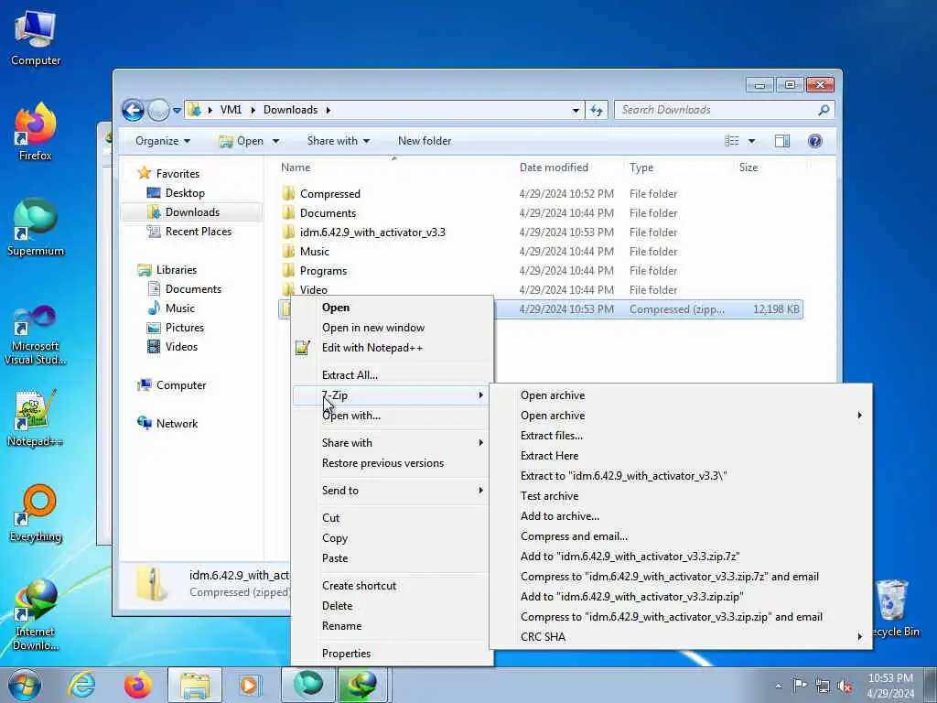Open Explorer help button
This screenshot has width=937, height=703.
pos(815,141)
